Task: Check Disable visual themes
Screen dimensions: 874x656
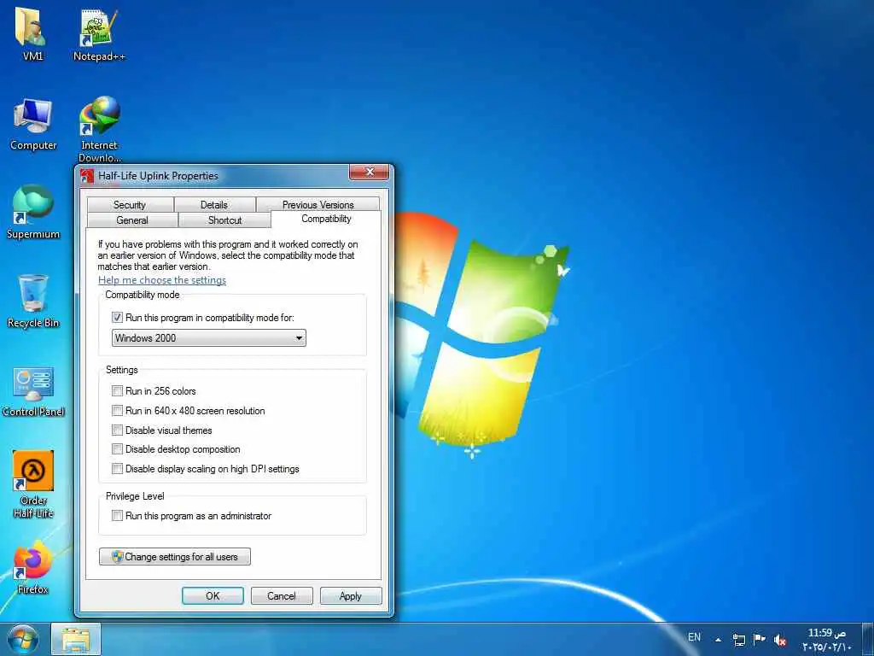Action: pos(117,430)
